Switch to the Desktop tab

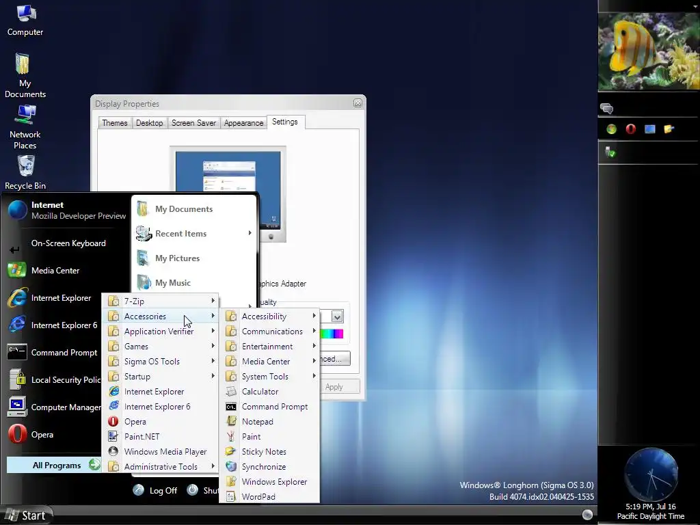click(x=149, y=123)
